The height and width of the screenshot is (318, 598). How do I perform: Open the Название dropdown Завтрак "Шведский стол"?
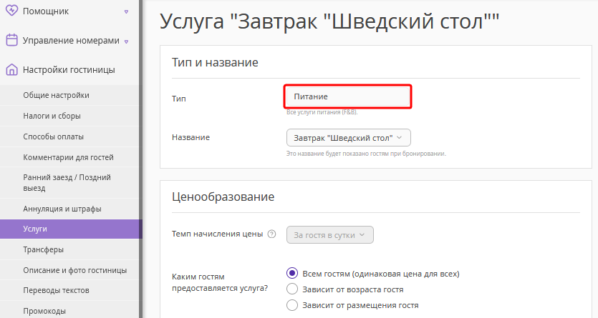coord(349,138)
